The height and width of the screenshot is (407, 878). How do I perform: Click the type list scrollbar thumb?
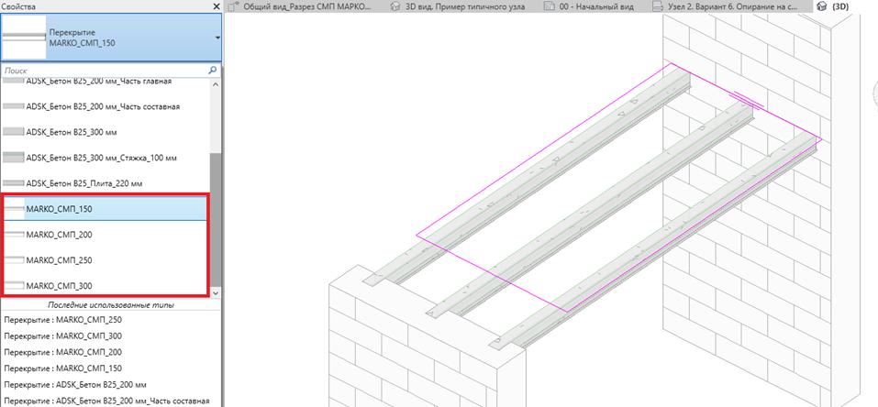tap(216, 220)
